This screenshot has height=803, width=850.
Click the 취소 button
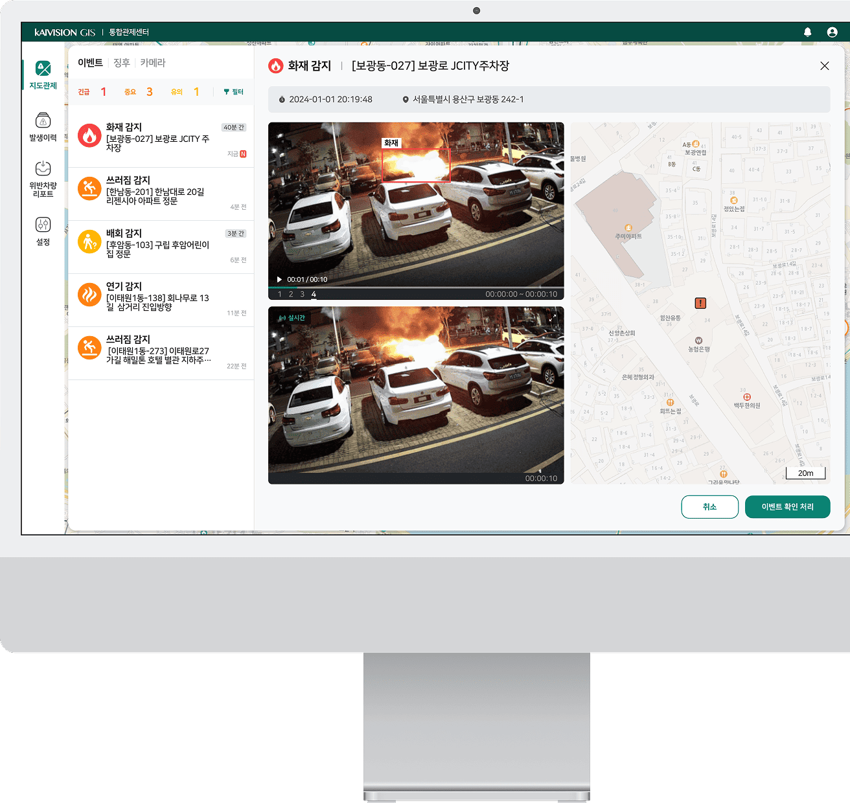click(x=709, y=507)
